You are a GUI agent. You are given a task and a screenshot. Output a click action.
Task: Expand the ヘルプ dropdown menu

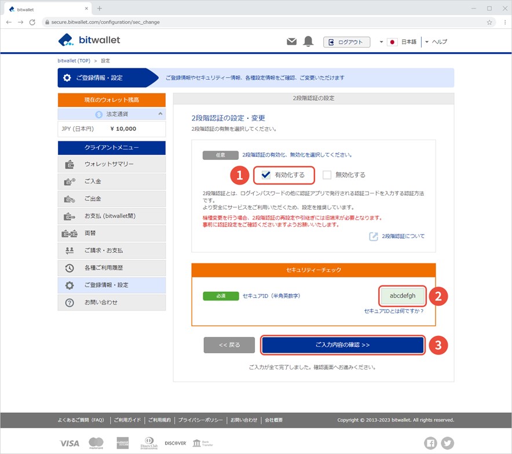pos(436,42)
